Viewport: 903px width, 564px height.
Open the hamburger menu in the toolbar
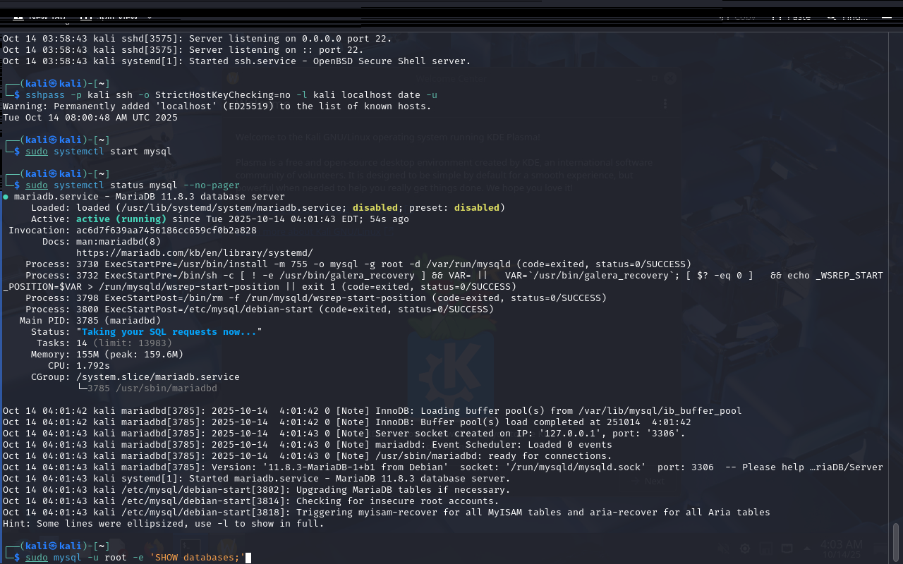[887, 16]
